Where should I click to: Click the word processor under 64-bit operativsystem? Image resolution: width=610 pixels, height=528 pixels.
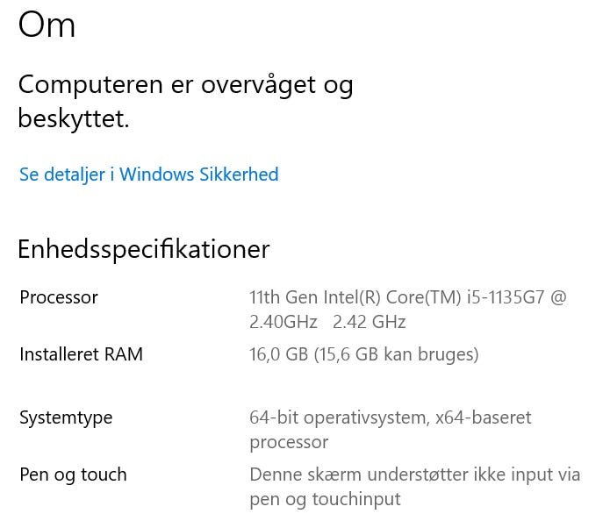point(289,442)
